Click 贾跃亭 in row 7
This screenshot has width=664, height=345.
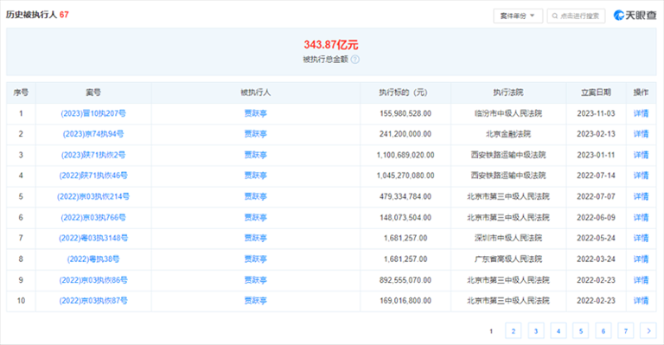[255, 239]
